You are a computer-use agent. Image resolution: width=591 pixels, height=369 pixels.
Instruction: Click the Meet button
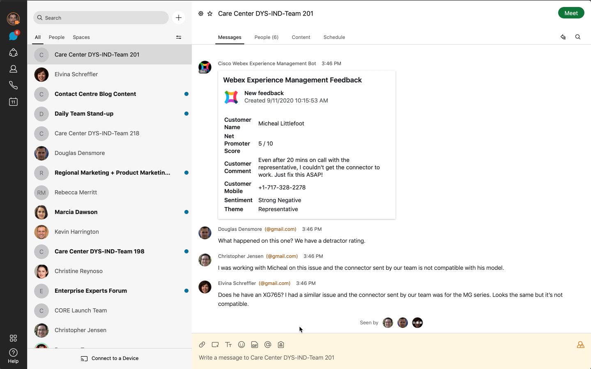click(571, 13)
